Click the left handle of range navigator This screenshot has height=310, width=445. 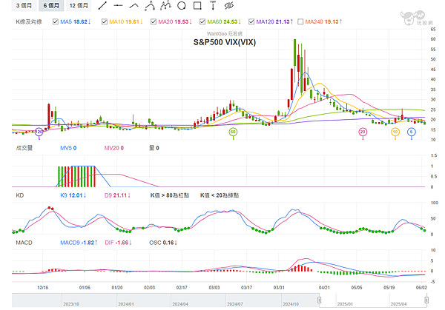point(319,300)
